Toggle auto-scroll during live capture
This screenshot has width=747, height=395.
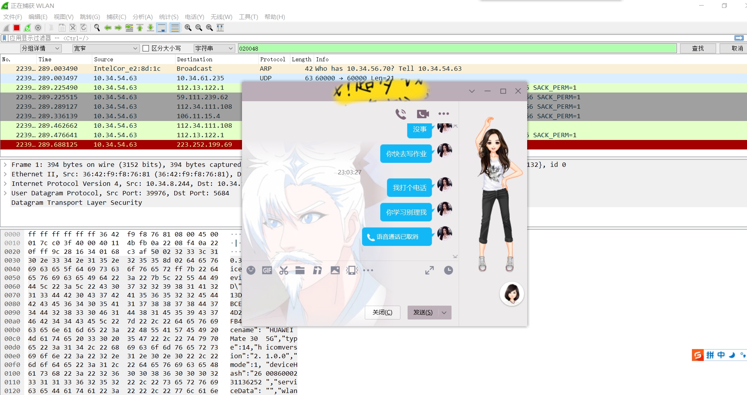(x=162, y=28)
